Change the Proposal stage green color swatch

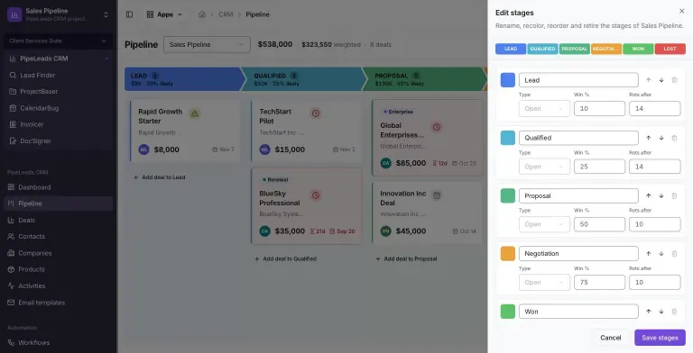click(x=508, y=195)
